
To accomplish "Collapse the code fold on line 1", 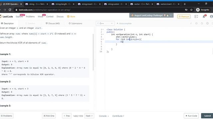I will tap(103, 30).
